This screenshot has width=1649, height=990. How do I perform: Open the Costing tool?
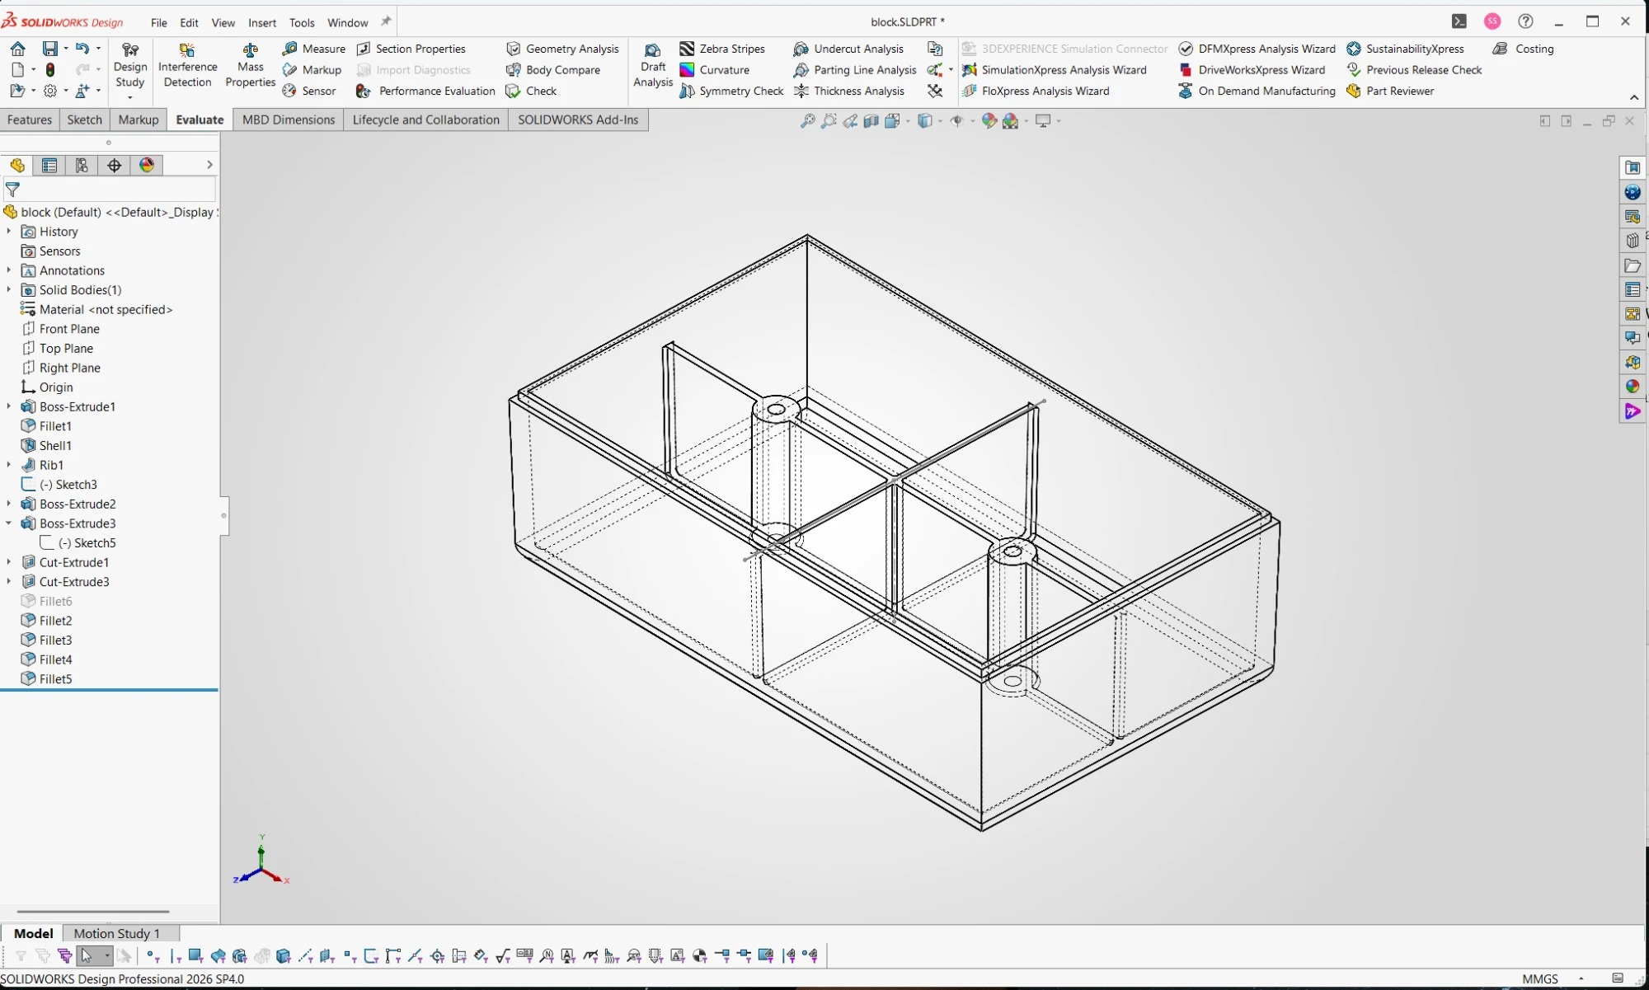pos(1524,49)
